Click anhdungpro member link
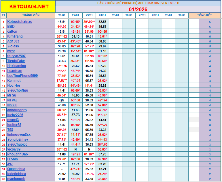The height and width of the screenshot is (182, 222). coord(17,110)
